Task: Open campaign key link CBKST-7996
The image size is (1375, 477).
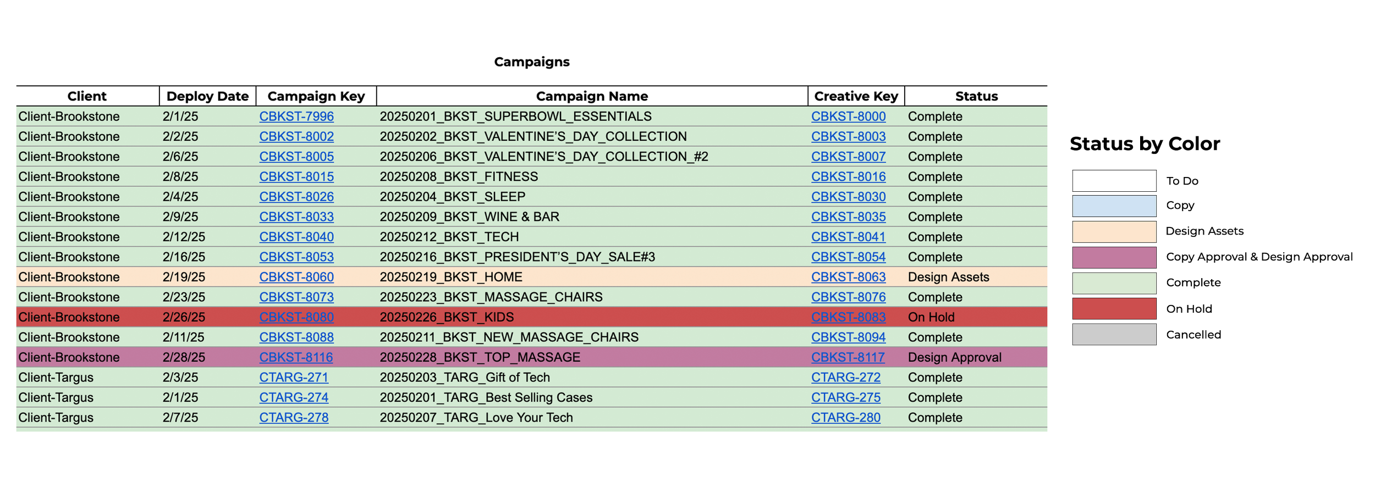Action: pos(296,117)
